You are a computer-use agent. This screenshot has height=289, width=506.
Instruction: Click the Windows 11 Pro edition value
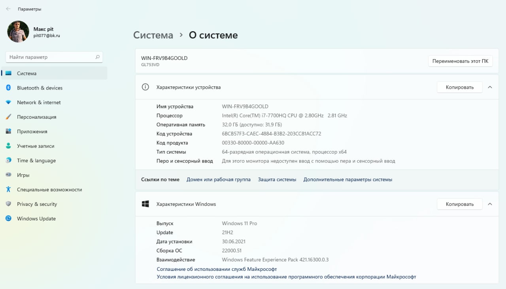point(240,223)
